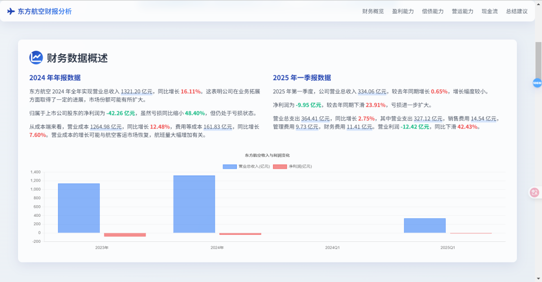Click the 2023年 axis label
Screen dimensions: 542x282
pos(101,248)
